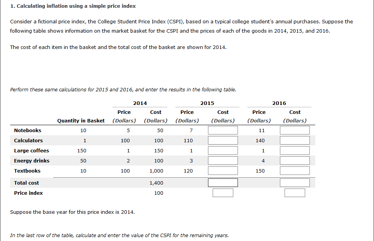Focus the 2015 Price index field

tap(223, 193)
